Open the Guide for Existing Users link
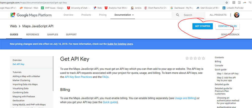The image size is (252, 108). 120,44
